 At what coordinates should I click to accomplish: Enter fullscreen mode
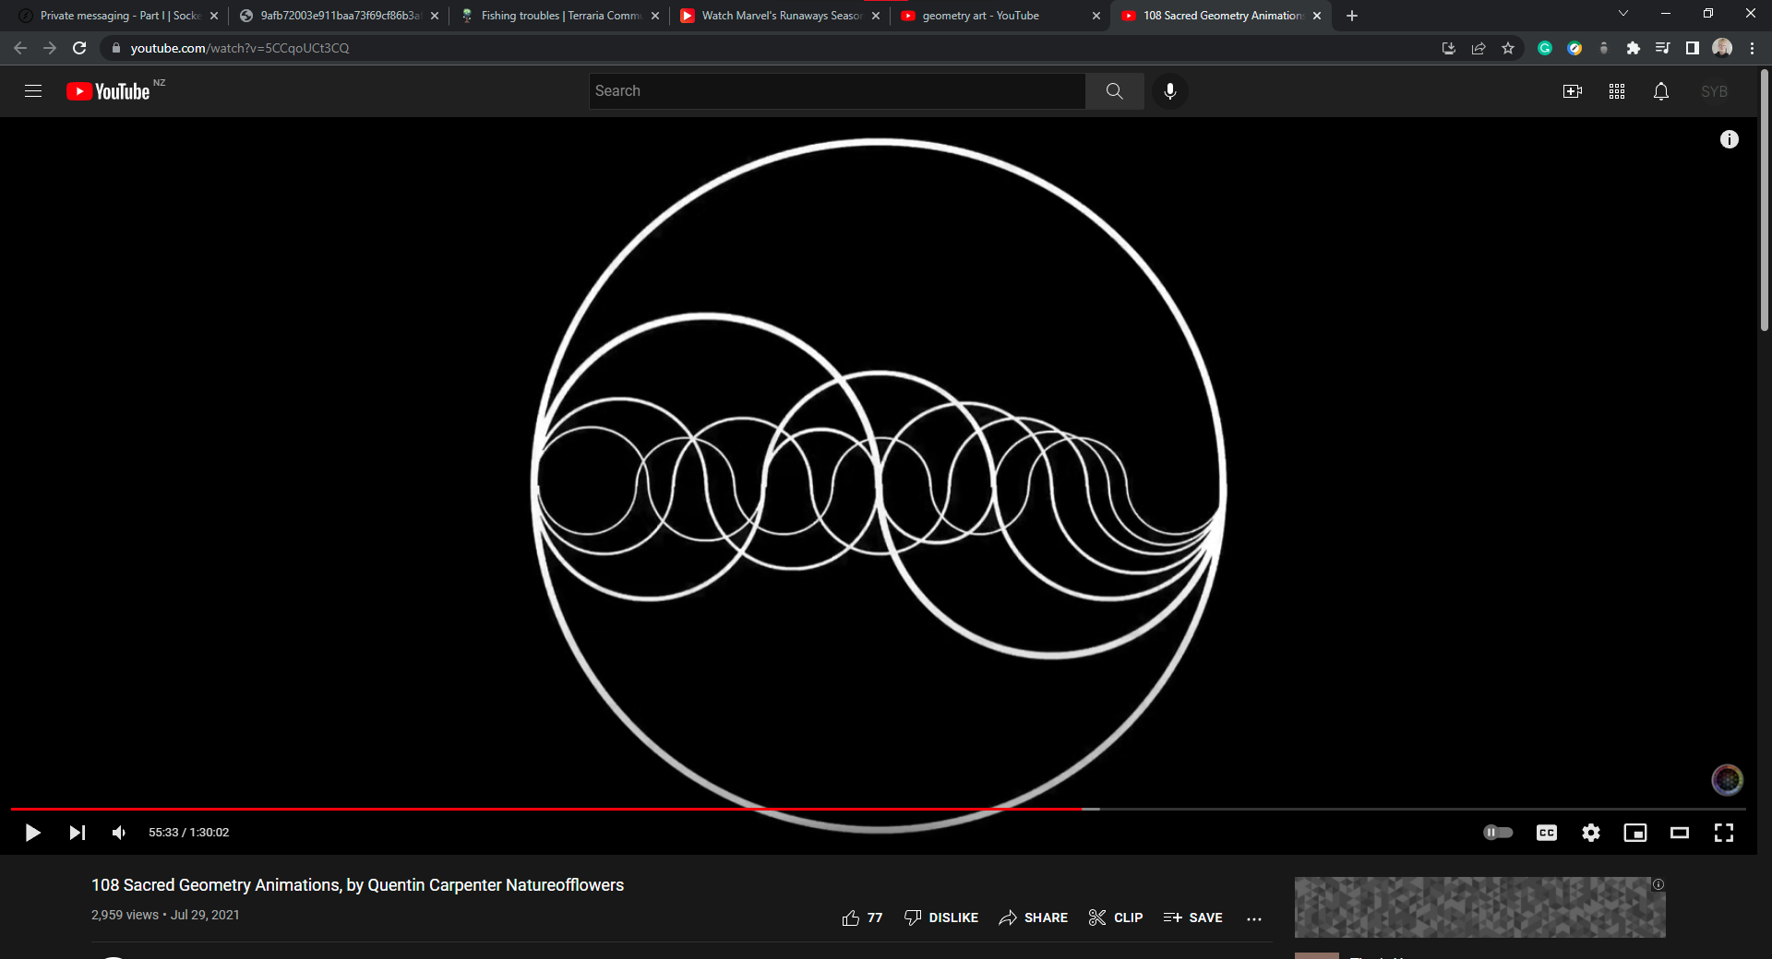click(1723, 833)
